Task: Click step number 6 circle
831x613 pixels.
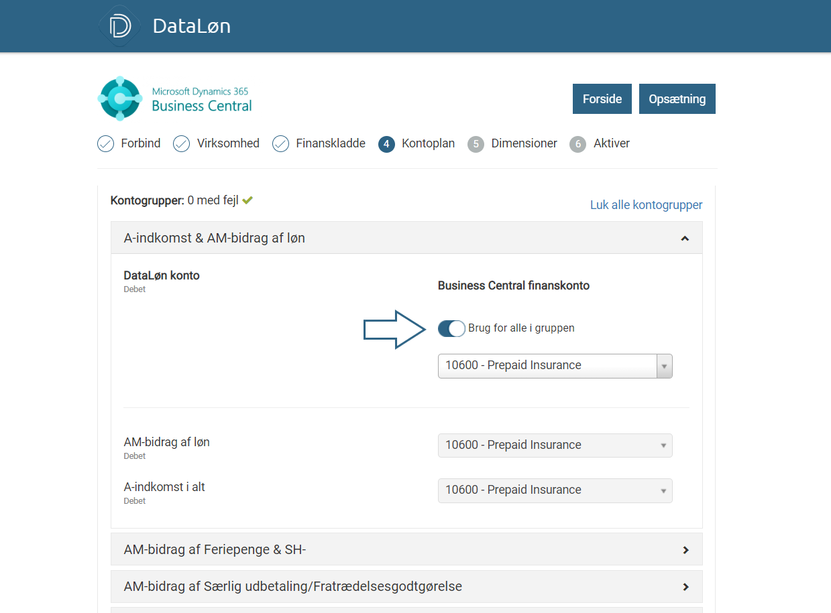Action: pyautogui.click(x=577, y=144)
